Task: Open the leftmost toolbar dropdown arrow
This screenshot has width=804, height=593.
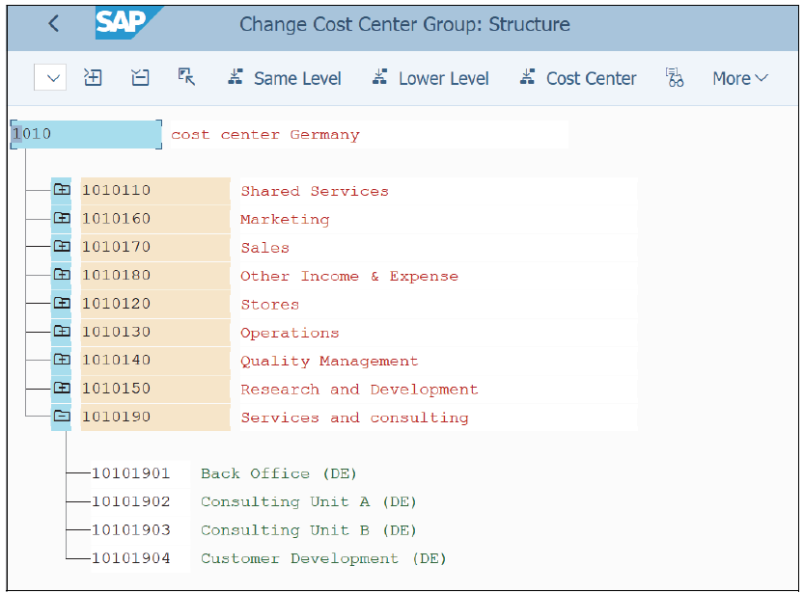Action: [x=49, y=77]
